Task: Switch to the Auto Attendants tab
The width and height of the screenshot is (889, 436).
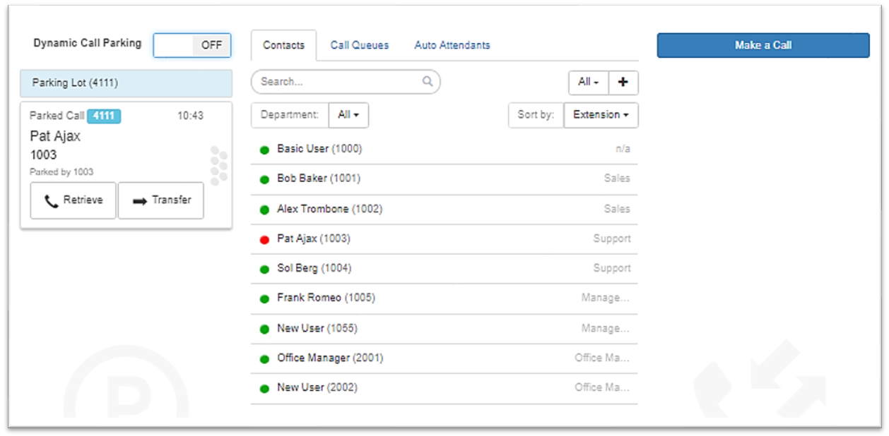Action: [x=452, y=45]
